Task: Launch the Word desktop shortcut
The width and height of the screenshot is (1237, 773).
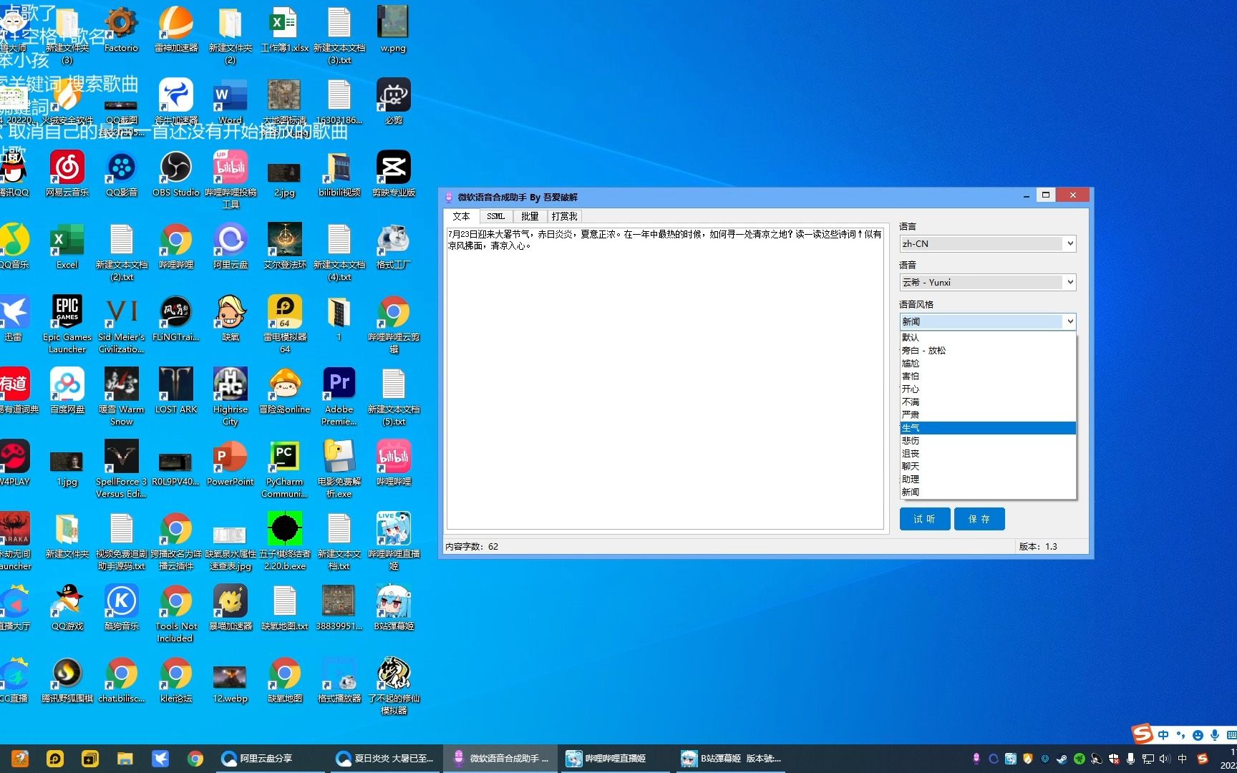Action: point(231,102)
